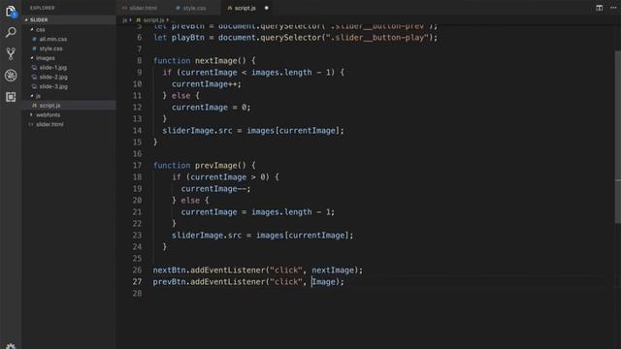Select script.js in the explorer tree

pyautogui.click(x=69, y=106)
